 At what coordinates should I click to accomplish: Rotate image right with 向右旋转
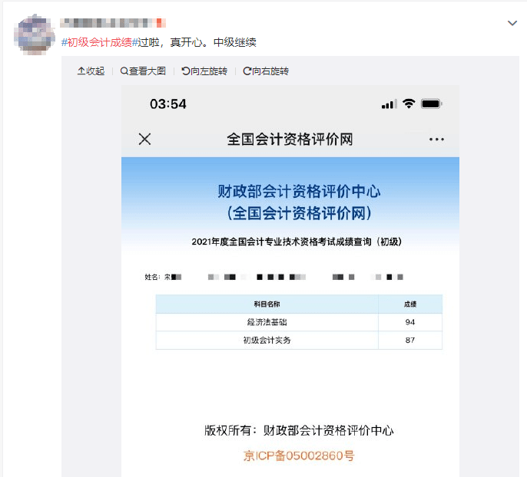[x=266, y=71]
